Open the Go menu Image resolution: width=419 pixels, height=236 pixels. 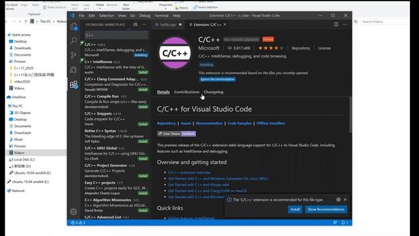click(132, 16)
